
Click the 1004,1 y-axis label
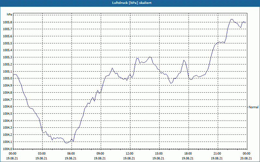tap(7, 142)
